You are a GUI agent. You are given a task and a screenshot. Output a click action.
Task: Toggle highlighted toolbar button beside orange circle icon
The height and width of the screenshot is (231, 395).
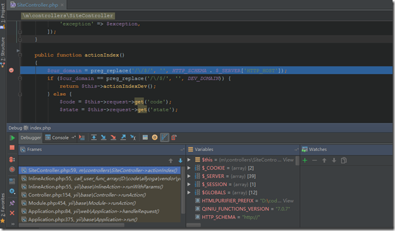click(x=164, y=138)
